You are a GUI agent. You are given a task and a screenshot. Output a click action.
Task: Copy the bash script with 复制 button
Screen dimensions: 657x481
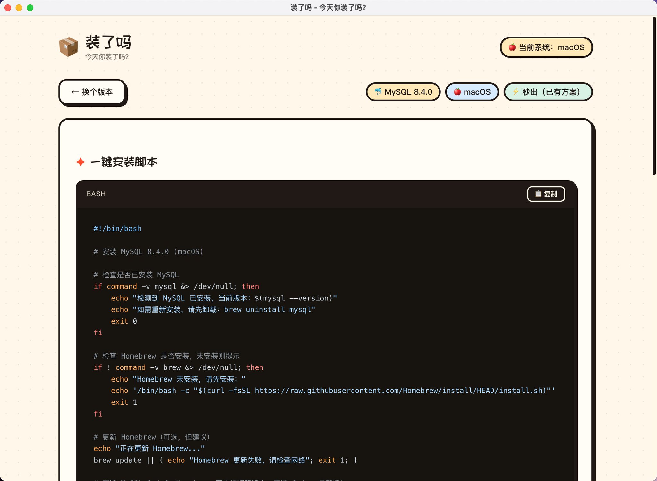click(x=546, y=194)
